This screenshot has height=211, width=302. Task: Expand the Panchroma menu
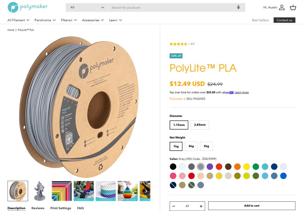pyautogui.click(x=45, y=20)
